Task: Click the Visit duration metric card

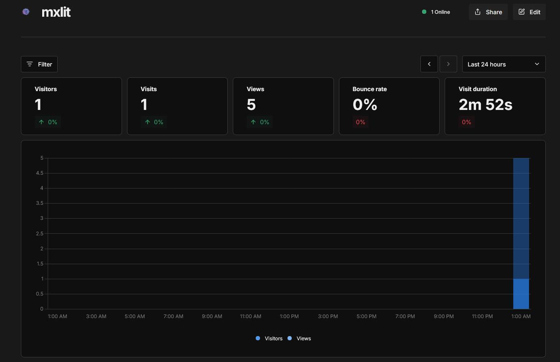Action: (495, 106)
